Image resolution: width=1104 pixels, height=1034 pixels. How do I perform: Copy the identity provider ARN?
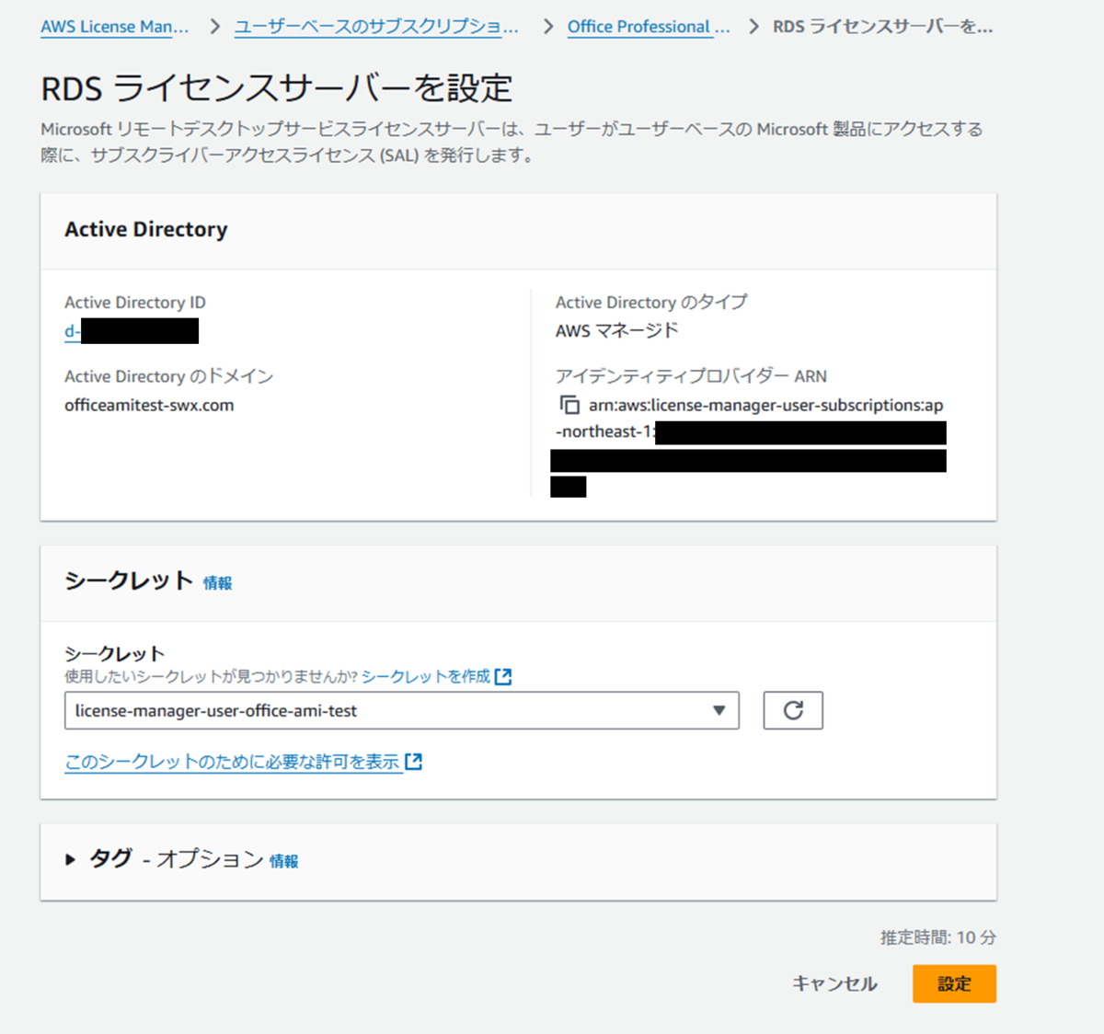pyautogui.click(x=569, y=405)
